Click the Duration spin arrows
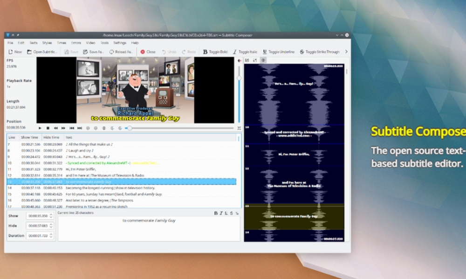Screen dimensions: 466x279 pos(51,236)
